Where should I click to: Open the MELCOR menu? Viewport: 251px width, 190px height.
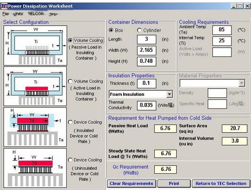36,14
